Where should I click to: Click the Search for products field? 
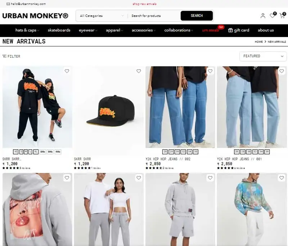[154, 16]
